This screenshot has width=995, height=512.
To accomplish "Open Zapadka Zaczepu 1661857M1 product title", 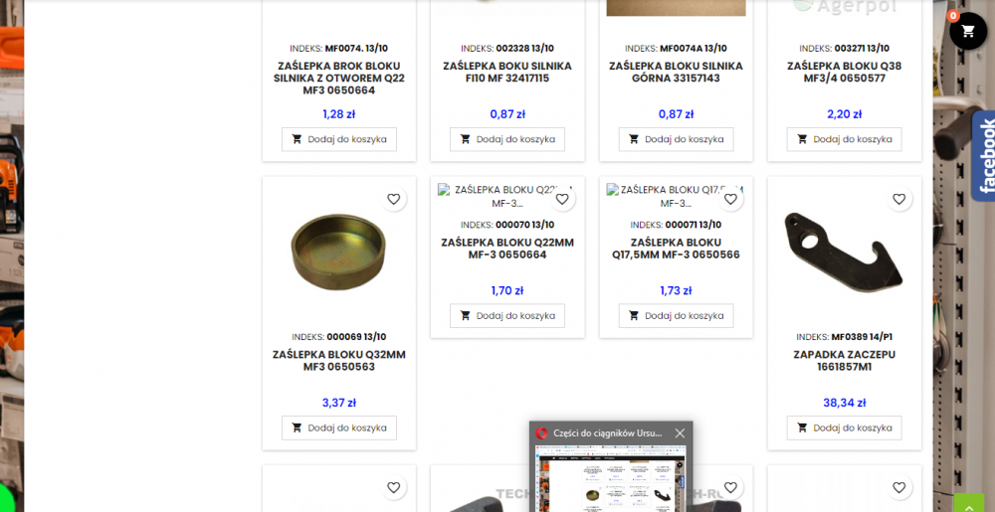I will pyautogui.click(x=844, y=360).
